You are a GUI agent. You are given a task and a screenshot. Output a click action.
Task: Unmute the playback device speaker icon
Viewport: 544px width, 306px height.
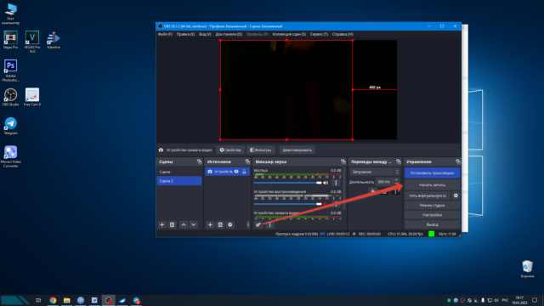(326, 204)
